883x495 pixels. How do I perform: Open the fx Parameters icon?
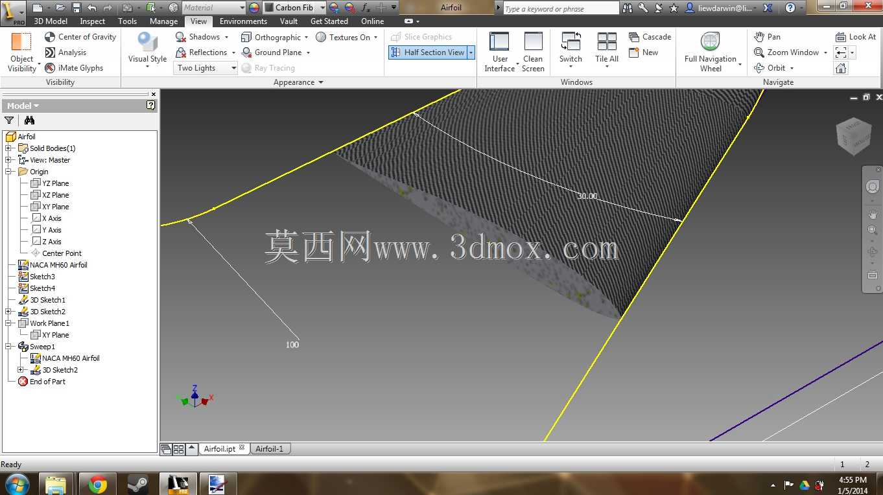(366, 8)
